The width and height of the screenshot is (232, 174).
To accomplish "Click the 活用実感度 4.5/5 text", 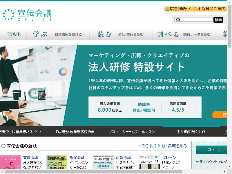I will click(178, 107).
